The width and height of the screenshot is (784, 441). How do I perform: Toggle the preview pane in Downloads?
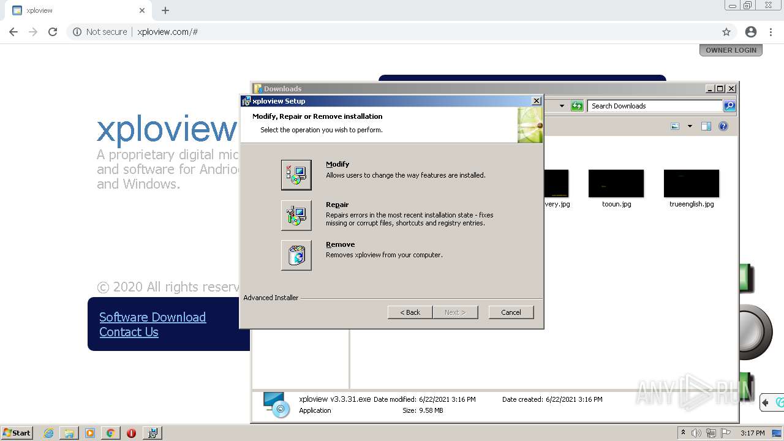706,126
